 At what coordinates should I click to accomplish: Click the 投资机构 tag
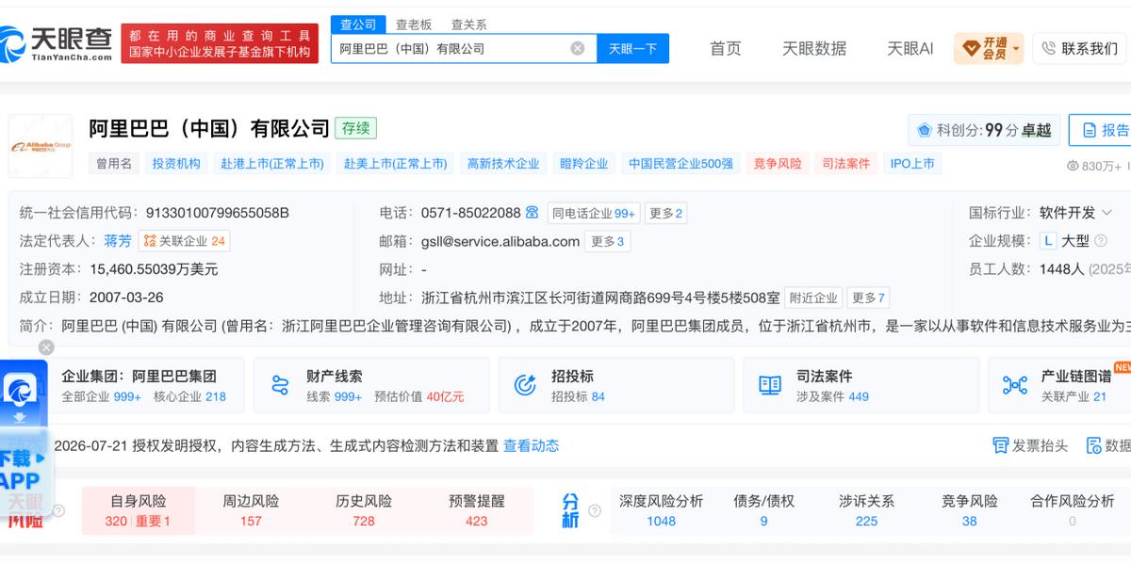[176, 164]
